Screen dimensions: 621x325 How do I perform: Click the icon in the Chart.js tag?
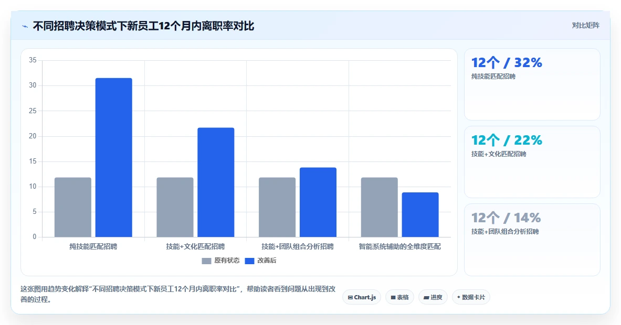tap(350, 297)
